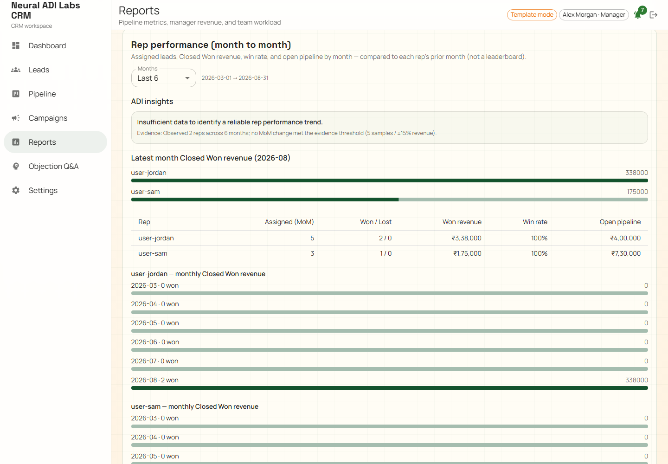Go to Leads in sidebar
This screenshot has width=668, height=464.
(55, 70)
